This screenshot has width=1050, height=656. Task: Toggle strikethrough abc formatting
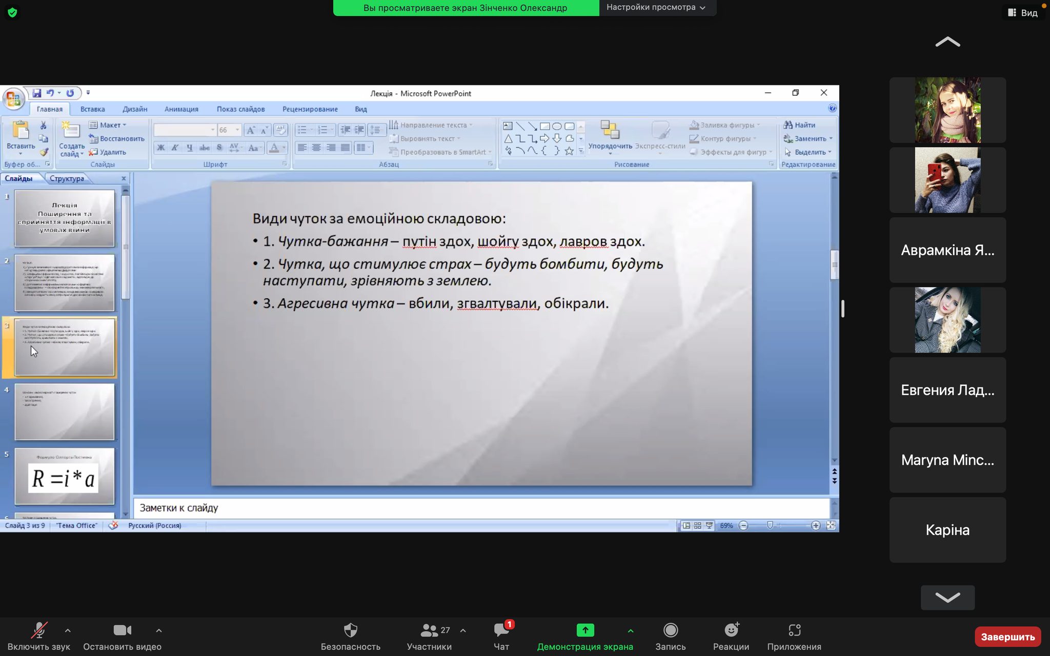[x=204, y=148]
